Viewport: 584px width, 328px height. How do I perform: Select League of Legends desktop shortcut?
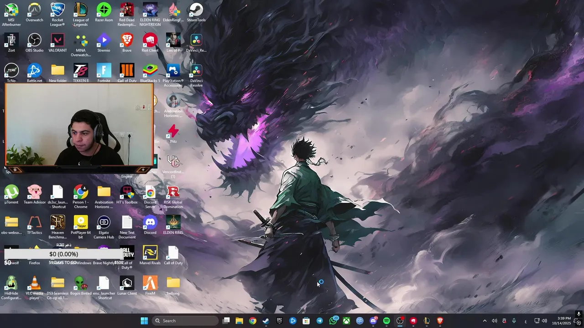[x=81, y=15]
